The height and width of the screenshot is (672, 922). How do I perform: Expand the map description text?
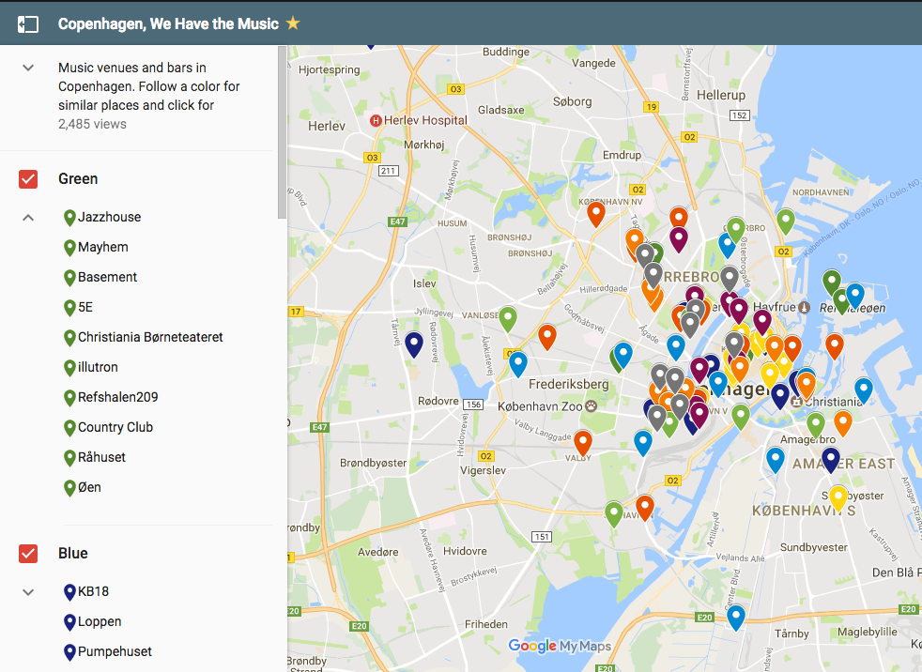click(28, 68)
